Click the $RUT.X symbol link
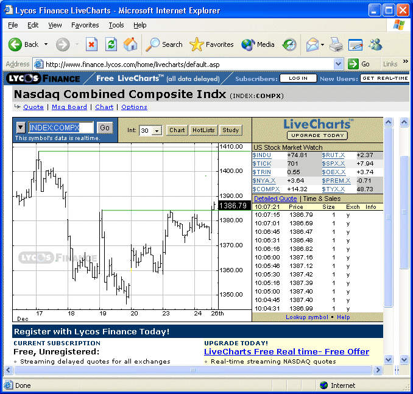 coord(333,155)
